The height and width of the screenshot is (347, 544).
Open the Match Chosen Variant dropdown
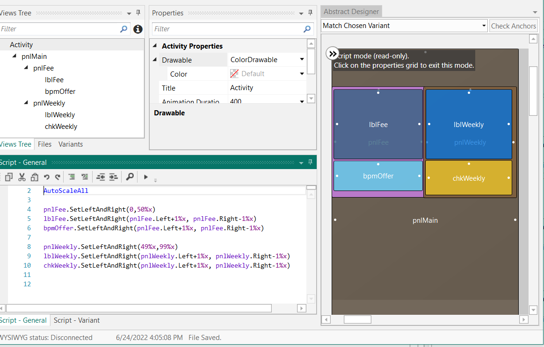(484, 26)
